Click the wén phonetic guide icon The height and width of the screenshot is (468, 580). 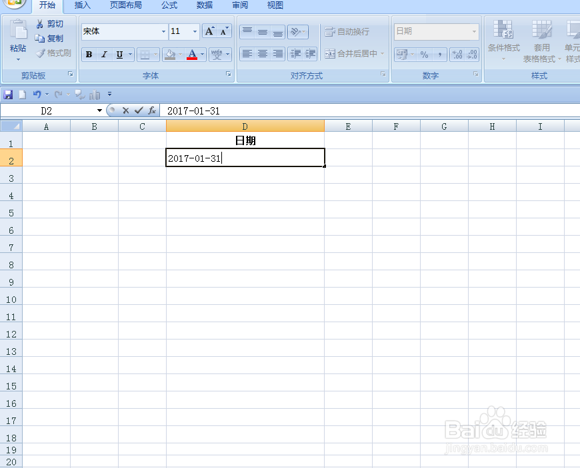pos(217,55)
